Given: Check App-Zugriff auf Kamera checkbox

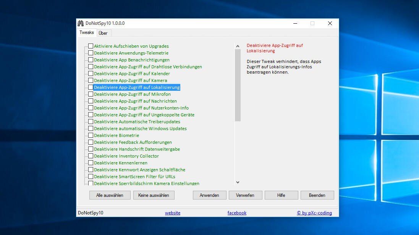Looking at the screenshot, I should point(91,80).
